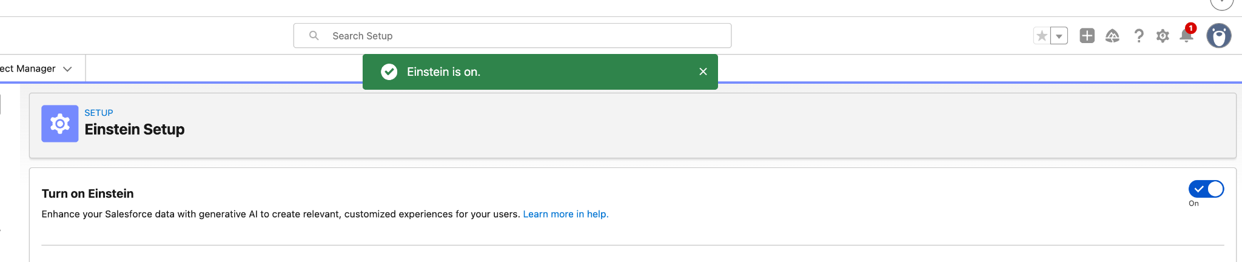Open the Trailhead guidance icon
This screenshot has width=1242, height=262.
1112,36
